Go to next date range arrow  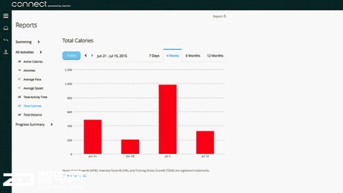tap(92, 56)
